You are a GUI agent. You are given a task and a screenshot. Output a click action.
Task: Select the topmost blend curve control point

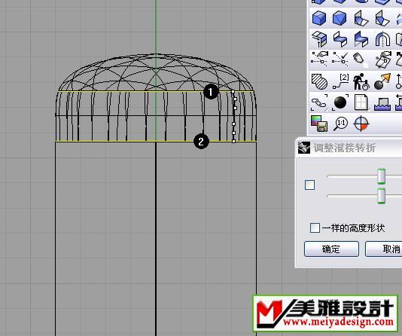[x=233, y=91]
